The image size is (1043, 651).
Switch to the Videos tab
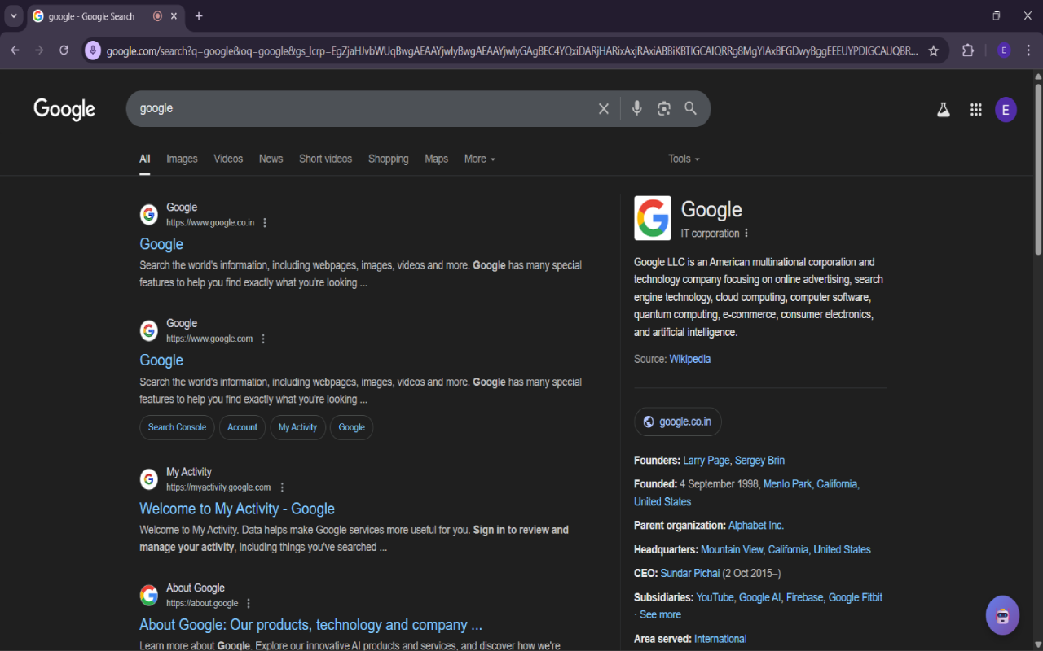click(x=228, y=159)
